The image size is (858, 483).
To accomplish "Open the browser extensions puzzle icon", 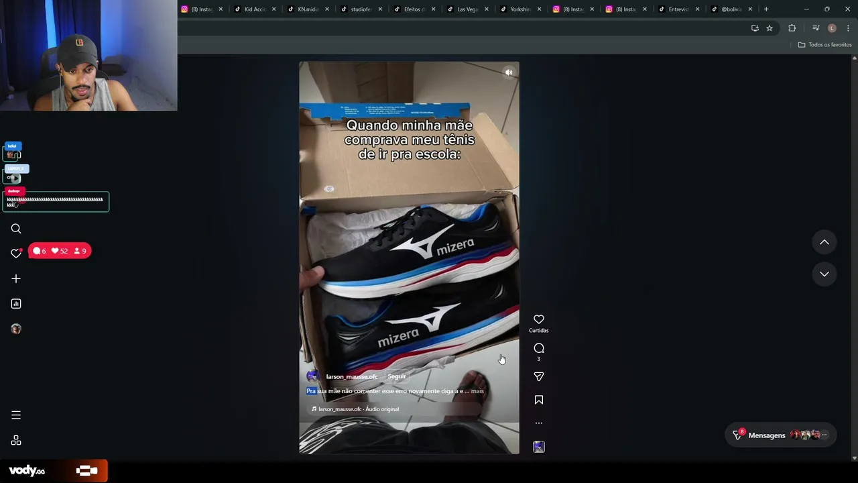I will click(x=792, y=28).
